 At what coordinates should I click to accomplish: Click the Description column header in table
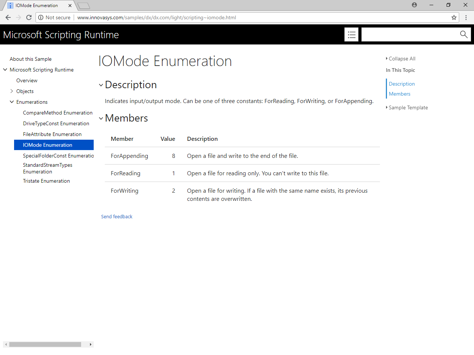click(x=202, y=139)
